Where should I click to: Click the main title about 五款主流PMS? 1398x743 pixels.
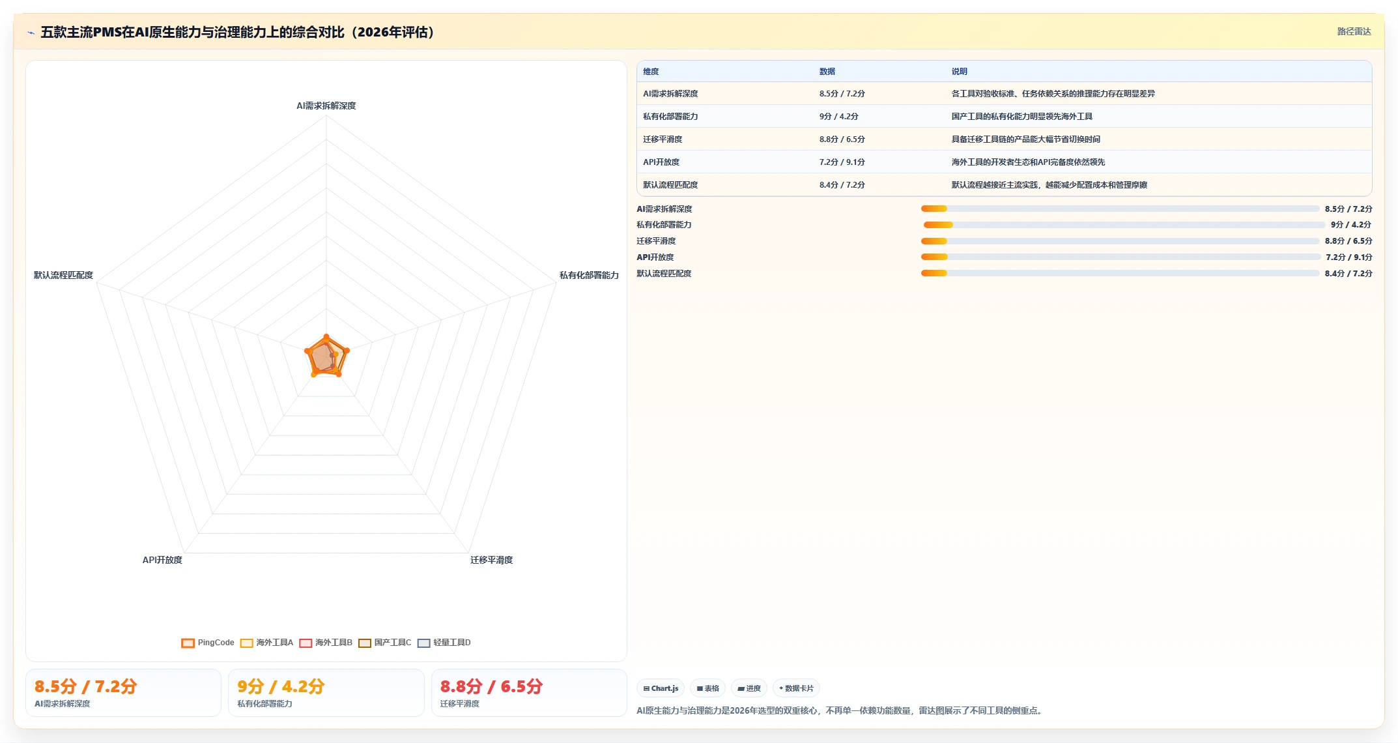[x=238, y=32]
